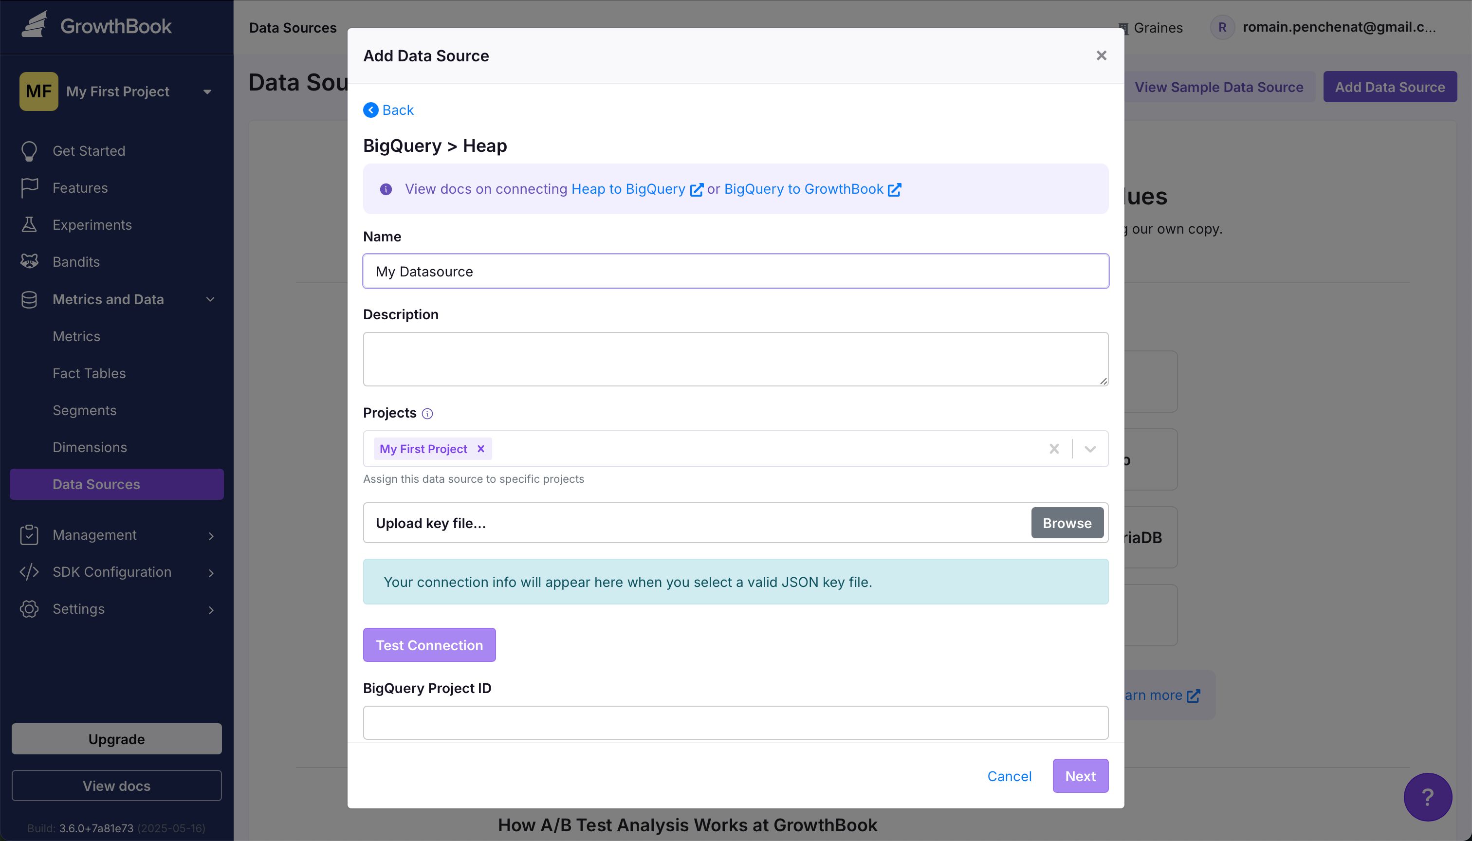This screenshot has width=1472, height=841.
Task: Click the Get Started lightbulb icon
Action: 29,151
